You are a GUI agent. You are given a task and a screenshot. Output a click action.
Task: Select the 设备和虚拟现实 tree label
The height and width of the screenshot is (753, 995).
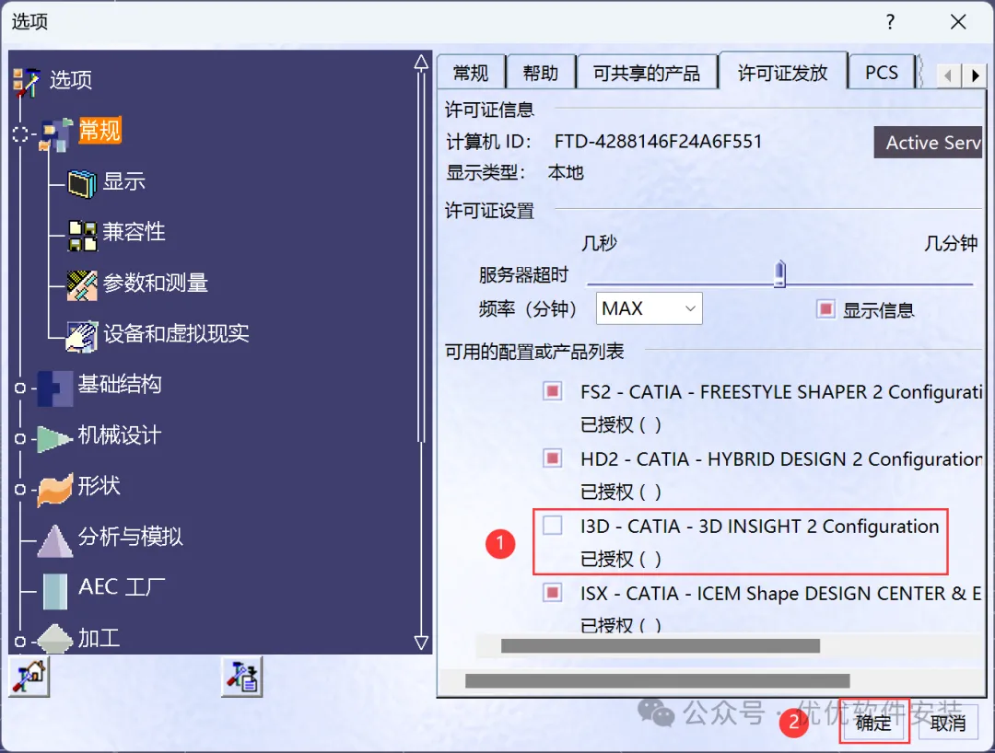coord(176,333)
